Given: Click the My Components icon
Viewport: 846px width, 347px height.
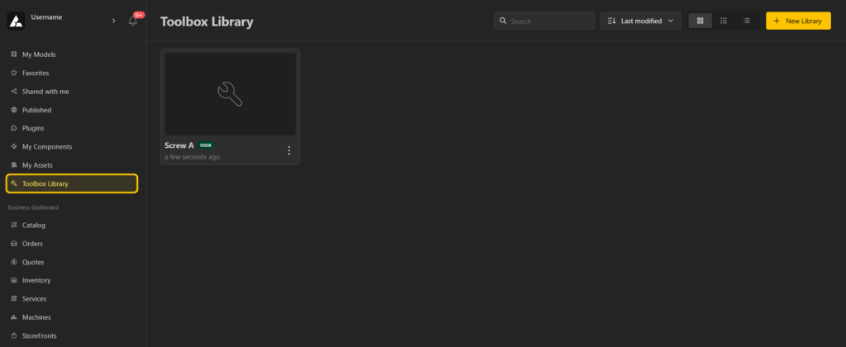Looking at the screenshot, I should tap(14, 146).
